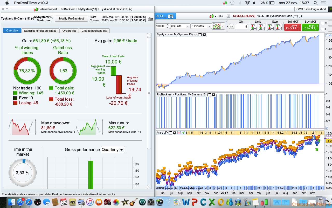Click the 100000 units input field
The height and width of the screenshot is (208, 332).
click(x=161, y=26)
